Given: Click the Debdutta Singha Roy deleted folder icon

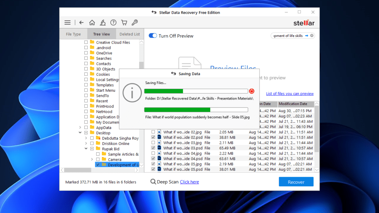Looking at the screenshot, I should point(98,138).
